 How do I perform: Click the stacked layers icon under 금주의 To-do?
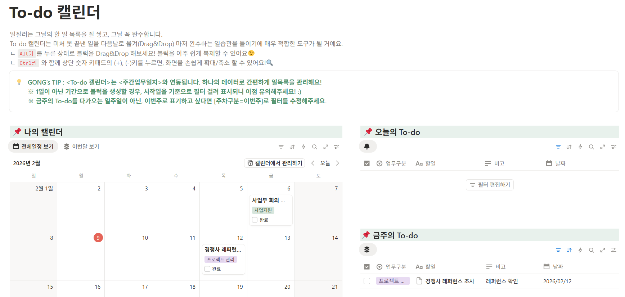368,249
